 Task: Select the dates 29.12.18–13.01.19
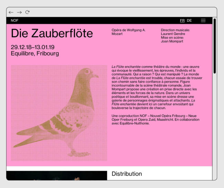[x=33, y=47]
